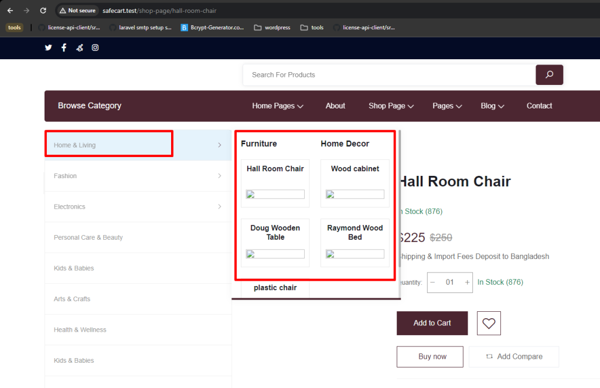Open the Facebook social link icon
Screen dimensions: 600x388
point(64,47)
